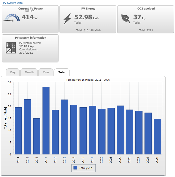Click the PV system information card title
This screenshot has height=177, width=175.
point(30,38)
